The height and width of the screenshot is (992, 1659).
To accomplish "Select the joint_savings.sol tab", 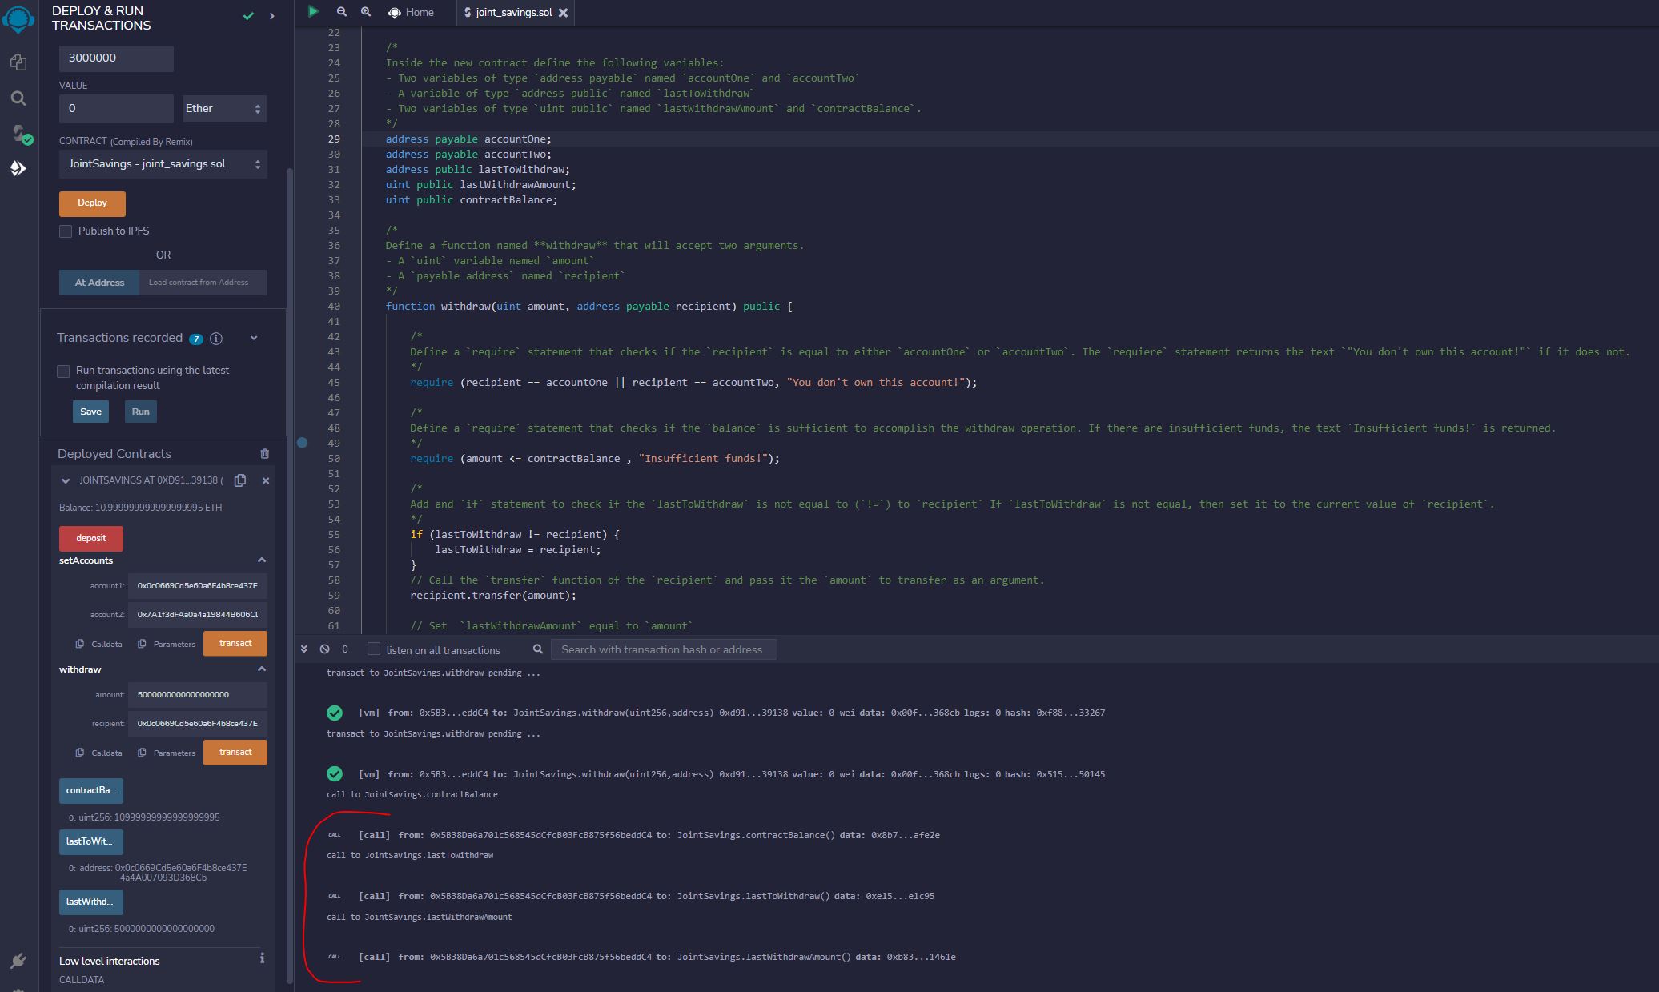I will (x=513, y=12).
